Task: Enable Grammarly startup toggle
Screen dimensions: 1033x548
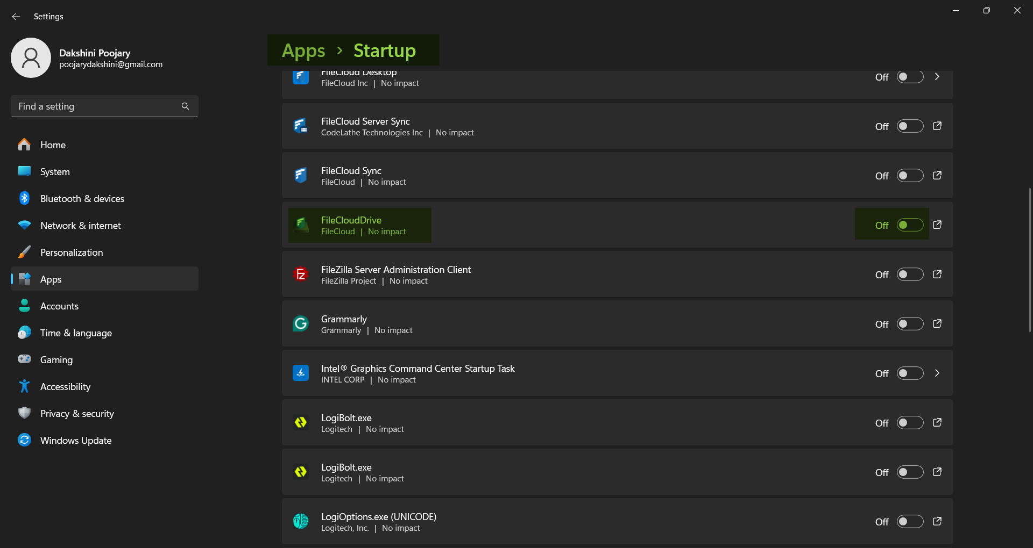Action: click(910, 324)
